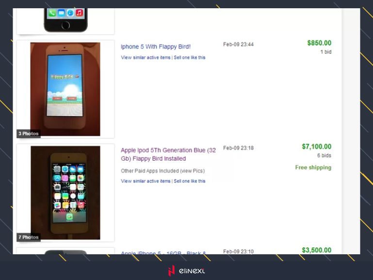Select the blue iPod home screen thumbnail
The image size is (373, 280).
[x=65, y=192]
